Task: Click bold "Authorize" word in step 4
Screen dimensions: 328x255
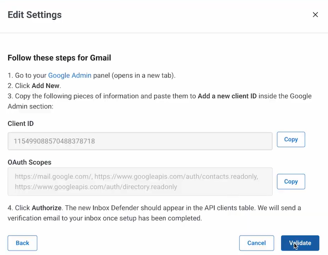Action: pyautogui.click(x=47, y=208)
